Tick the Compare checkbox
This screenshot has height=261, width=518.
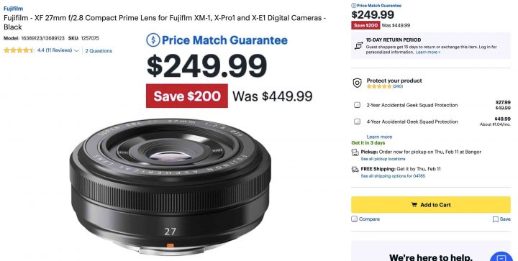354,219
